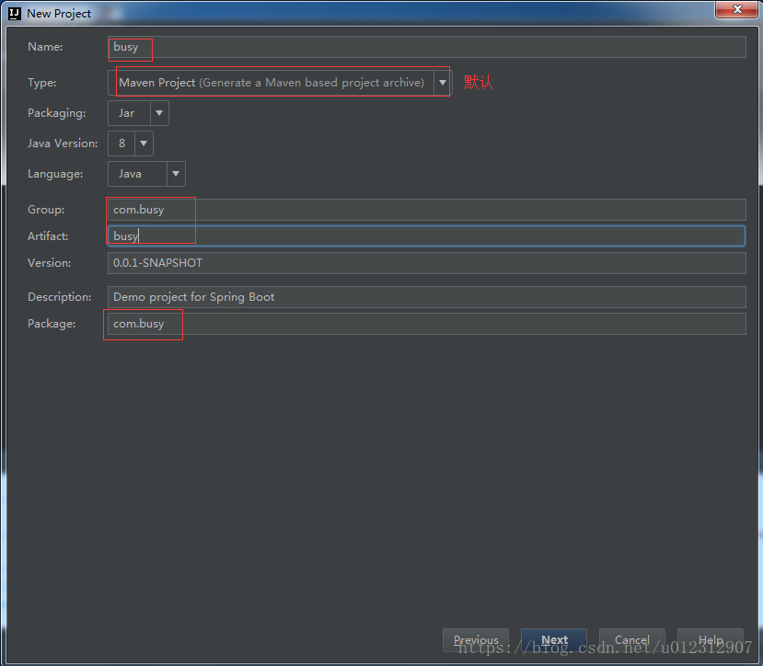Close the New Project dialog
Viewport: 763px width, 666px height.
coord(736,9)
